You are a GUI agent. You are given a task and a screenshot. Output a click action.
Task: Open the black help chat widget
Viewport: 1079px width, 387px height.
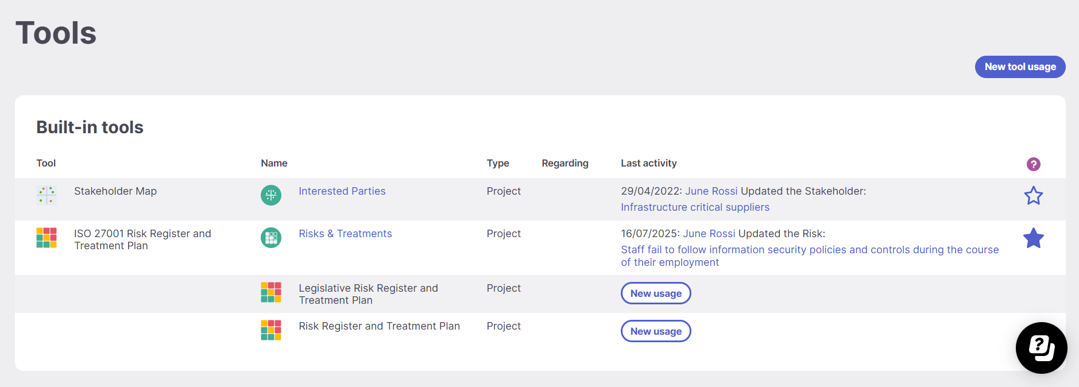coord(1042,348)
